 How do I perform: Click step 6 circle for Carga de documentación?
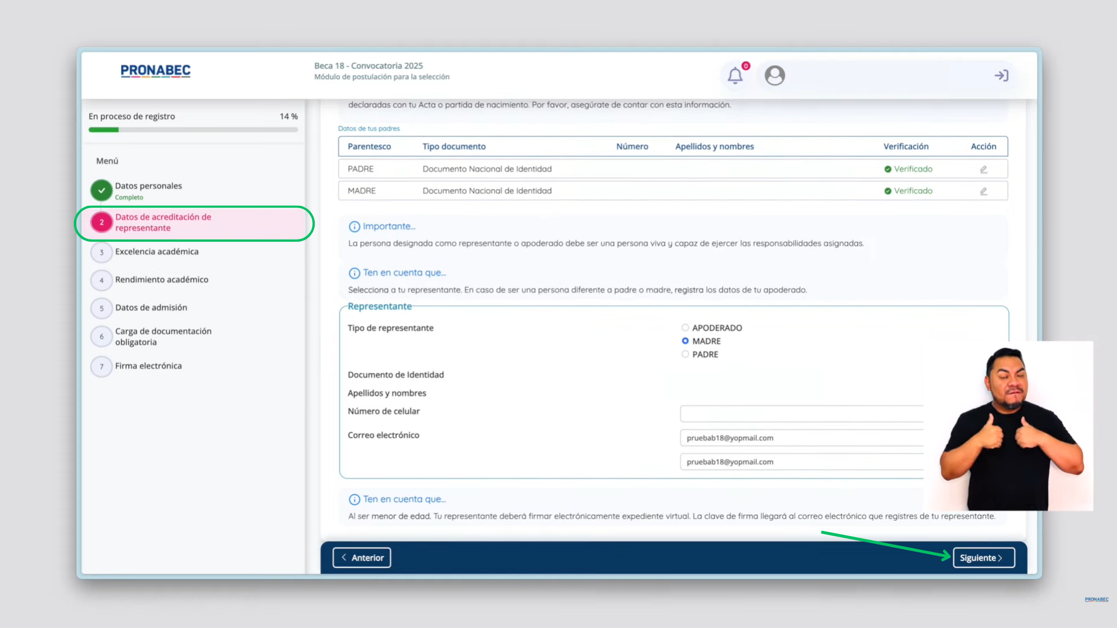tap(101, 337)
